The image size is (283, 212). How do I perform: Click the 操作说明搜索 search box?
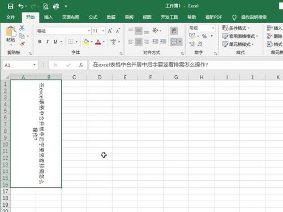[254, 18]
